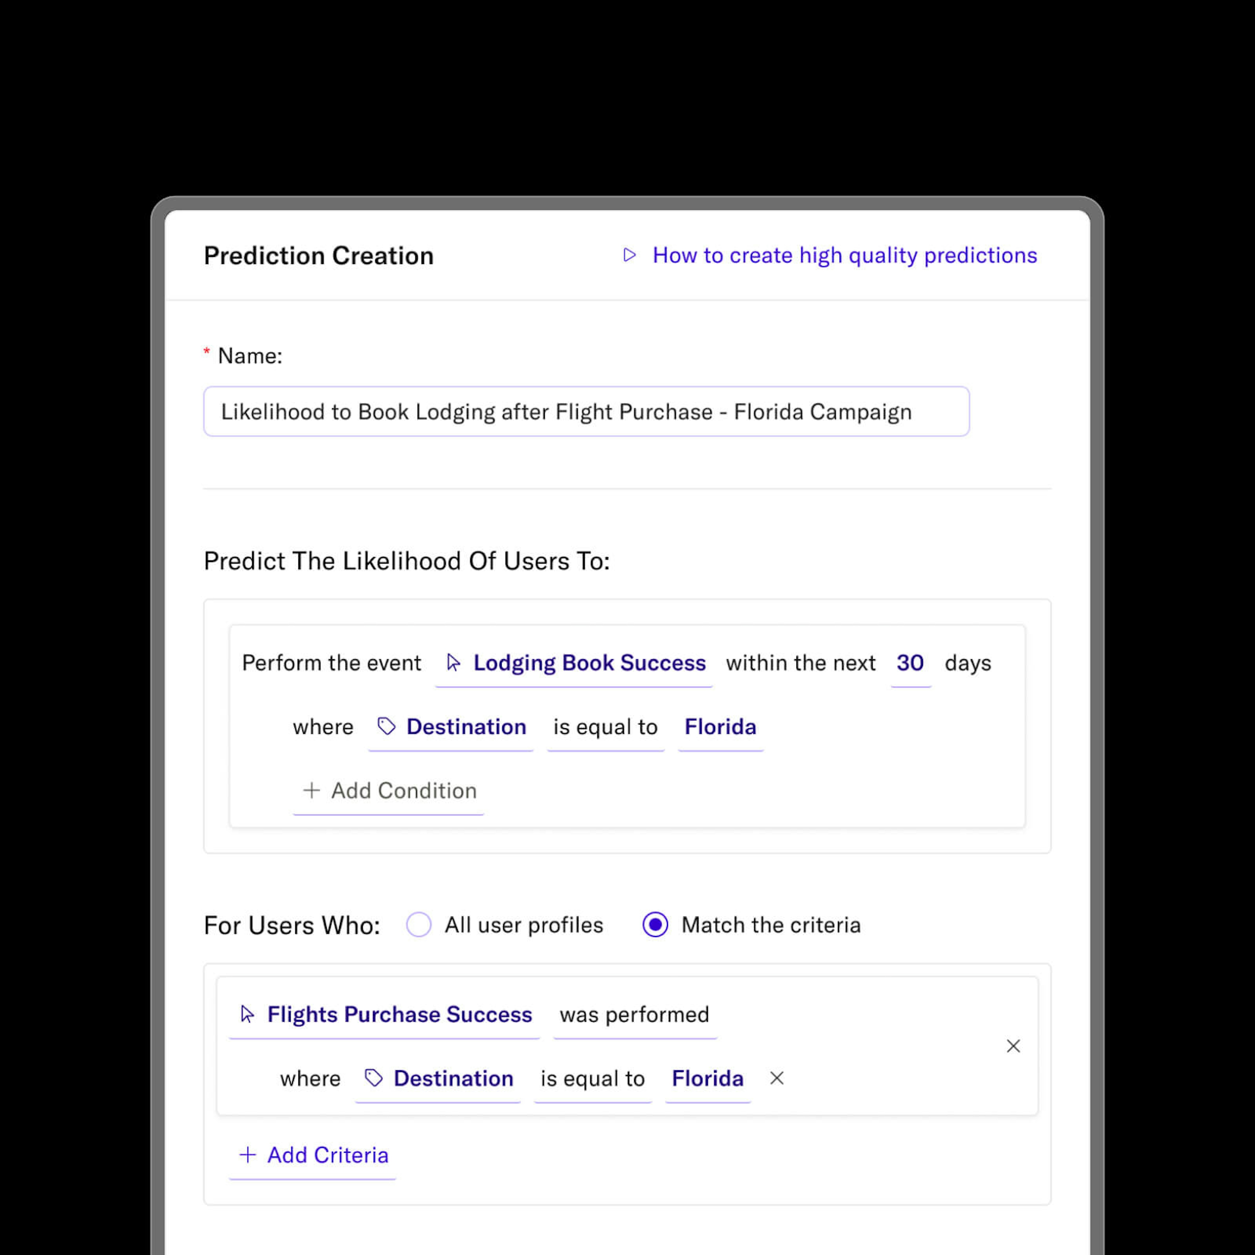This screenshot has width=1255, height=1255.
Task: Open How to create high quality predictions
Action: click(844, 256)
